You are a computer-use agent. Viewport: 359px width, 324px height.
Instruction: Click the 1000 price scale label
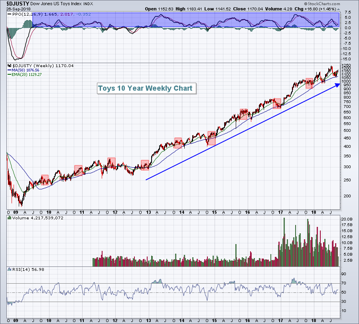click(x=346, y=81)
